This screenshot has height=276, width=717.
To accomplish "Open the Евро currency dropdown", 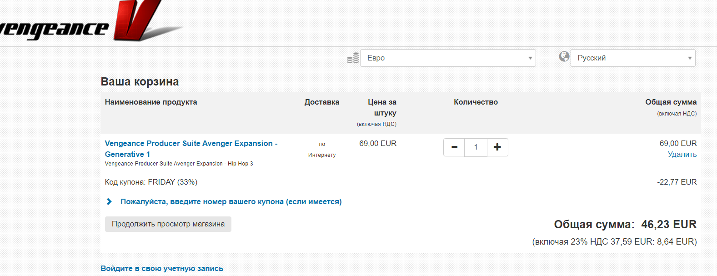I will [448, 58].
